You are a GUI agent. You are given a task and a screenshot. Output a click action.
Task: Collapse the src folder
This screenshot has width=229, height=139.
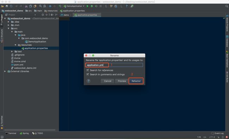tap(8, 29)
